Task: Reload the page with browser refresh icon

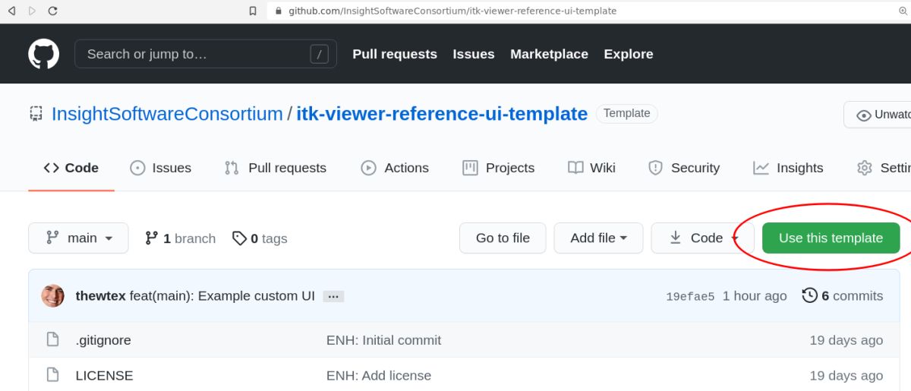Action: [52, 11]
